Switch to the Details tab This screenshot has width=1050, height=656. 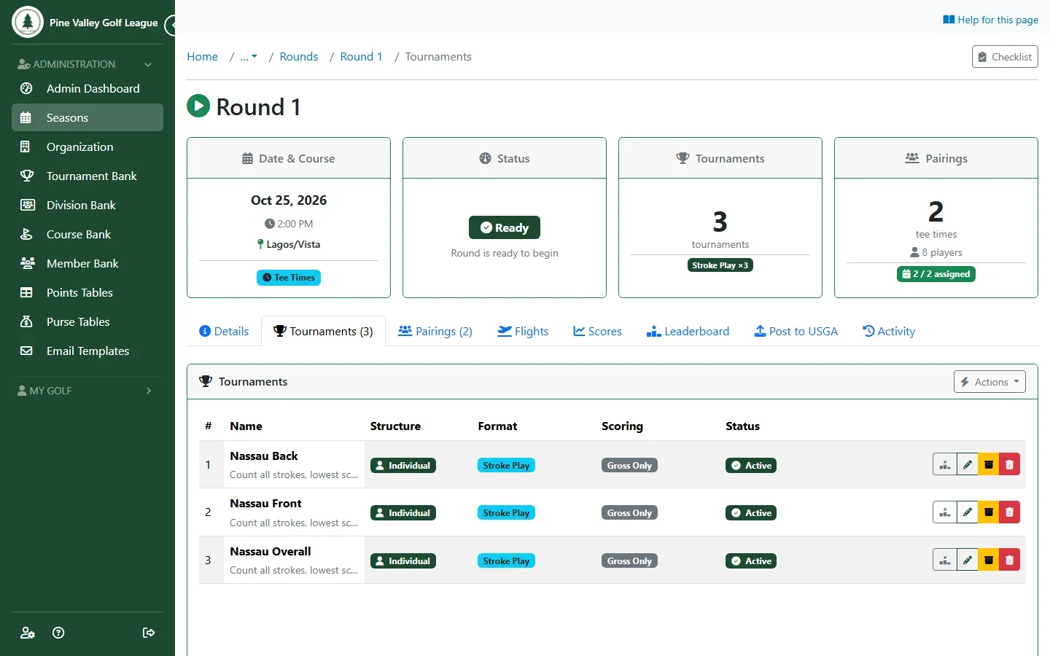pyautogui.click(x=224, y=331)
